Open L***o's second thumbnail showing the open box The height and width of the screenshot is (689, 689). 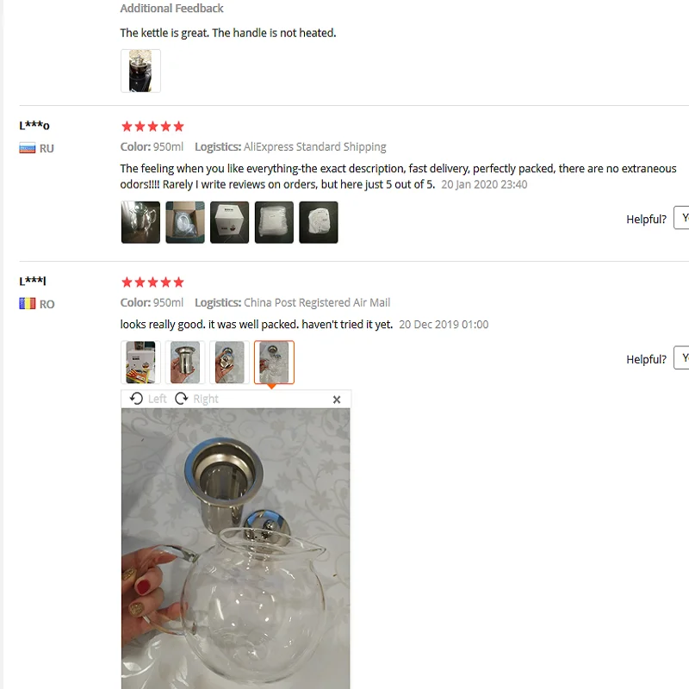pos(185,222)
